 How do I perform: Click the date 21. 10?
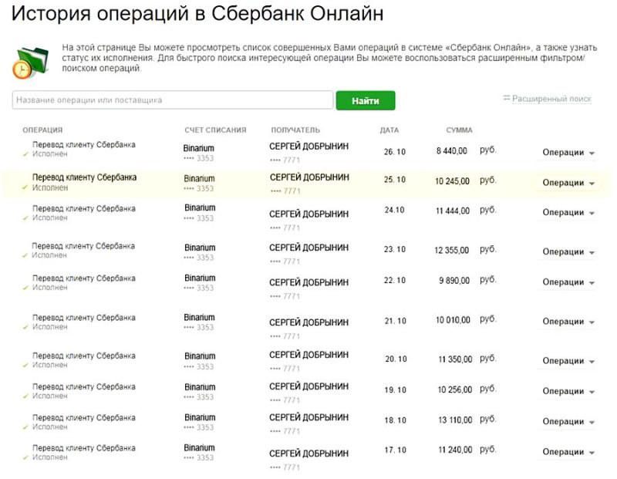point(396,321)
